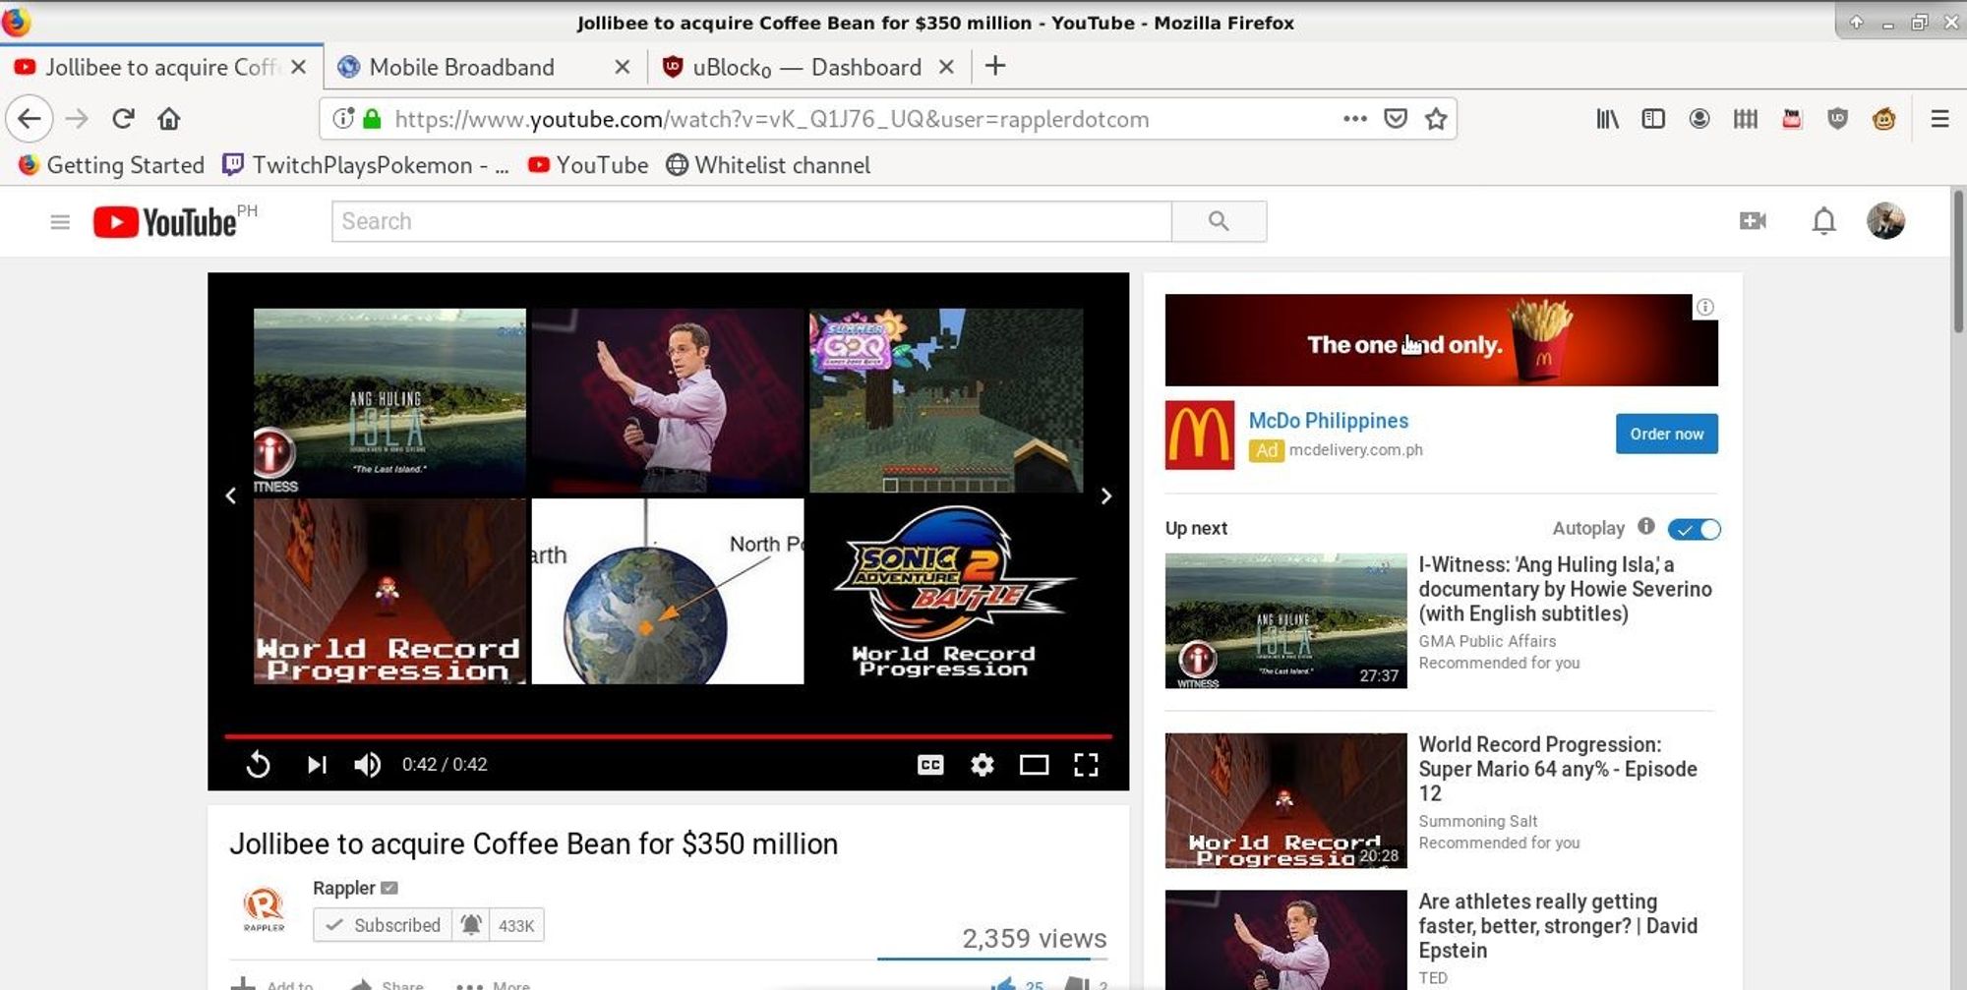Open the Rappler channel name link
Screen dimensions: 1967x990
(x=344, y=888)
